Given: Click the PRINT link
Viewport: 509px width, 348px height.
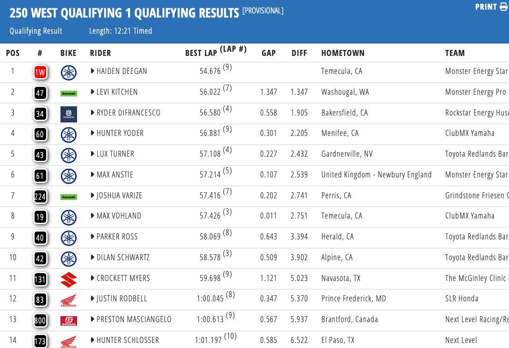Looking at the screenshot, I should tap(485, 7).
